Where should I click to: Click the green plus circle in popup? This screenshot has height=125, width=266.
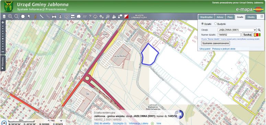click(x=152, y=124)
